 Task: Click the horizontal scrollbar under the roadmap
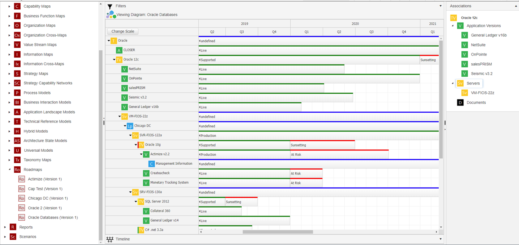coord(278,232)
